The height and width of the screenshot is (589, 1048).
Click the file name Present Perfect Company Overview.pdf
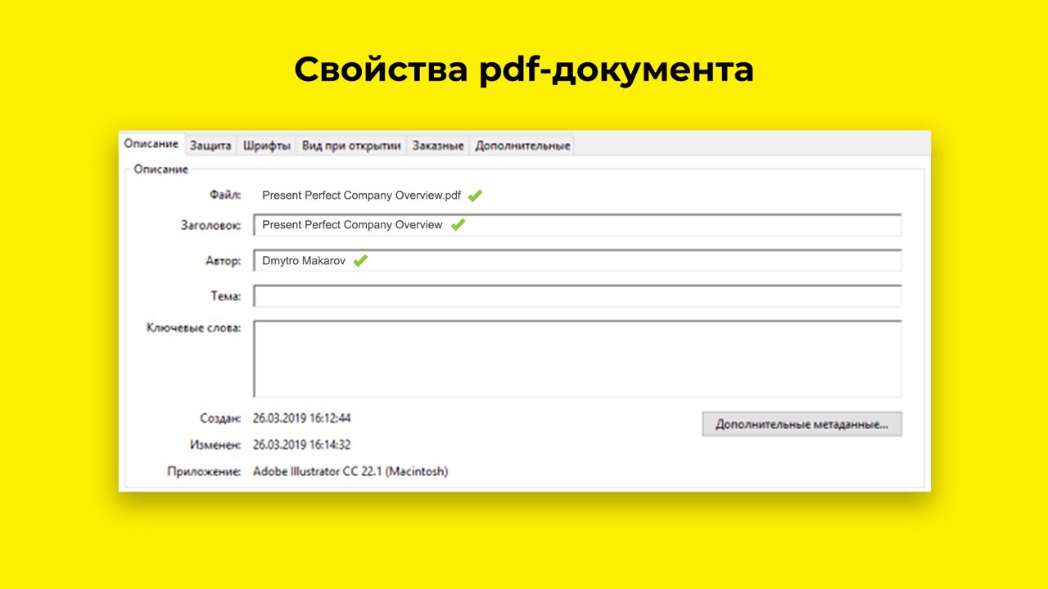click(361, 196)
